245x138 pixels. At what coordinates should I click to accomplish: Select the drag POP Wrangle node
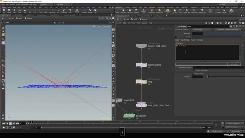pyautogui.click(x=141, y=82)
